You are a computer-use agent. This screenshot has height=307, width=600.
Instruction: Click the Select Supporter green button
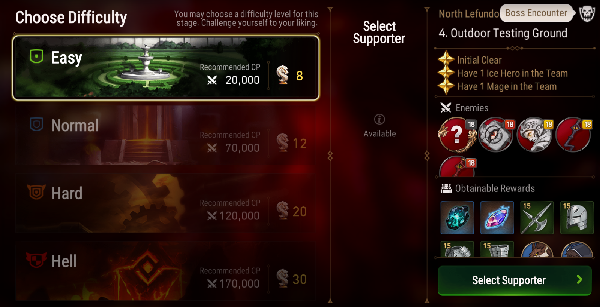click(514, 280)
